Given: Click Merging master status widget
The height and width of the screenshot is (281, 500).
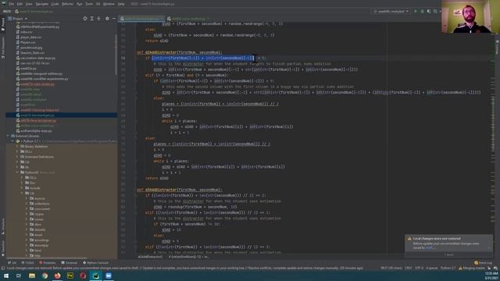Looking at the screenshot, I should (472, 269).
